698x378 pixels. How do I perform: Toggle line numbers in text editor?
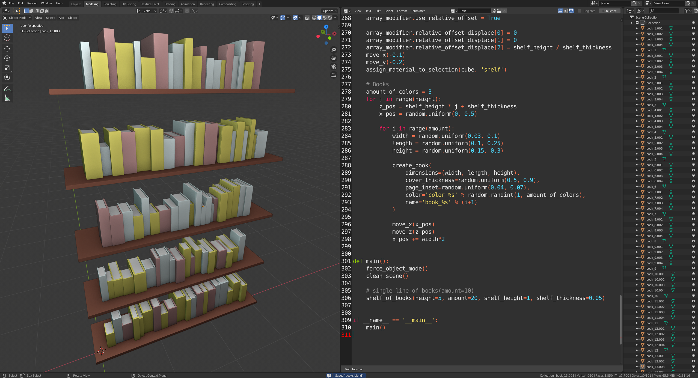coord(560,11)
